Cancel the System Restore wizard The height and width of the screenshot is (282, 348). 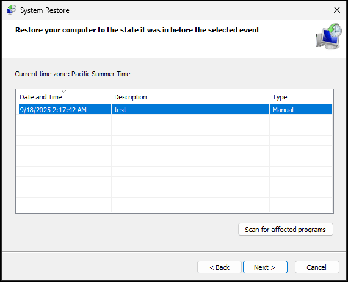[x=317, y=267]
